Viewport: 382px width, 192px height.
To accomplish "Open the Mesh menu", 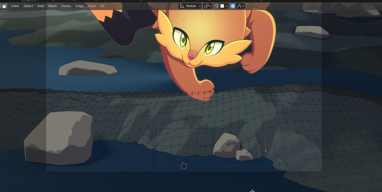I will click(x=52, y=6).
